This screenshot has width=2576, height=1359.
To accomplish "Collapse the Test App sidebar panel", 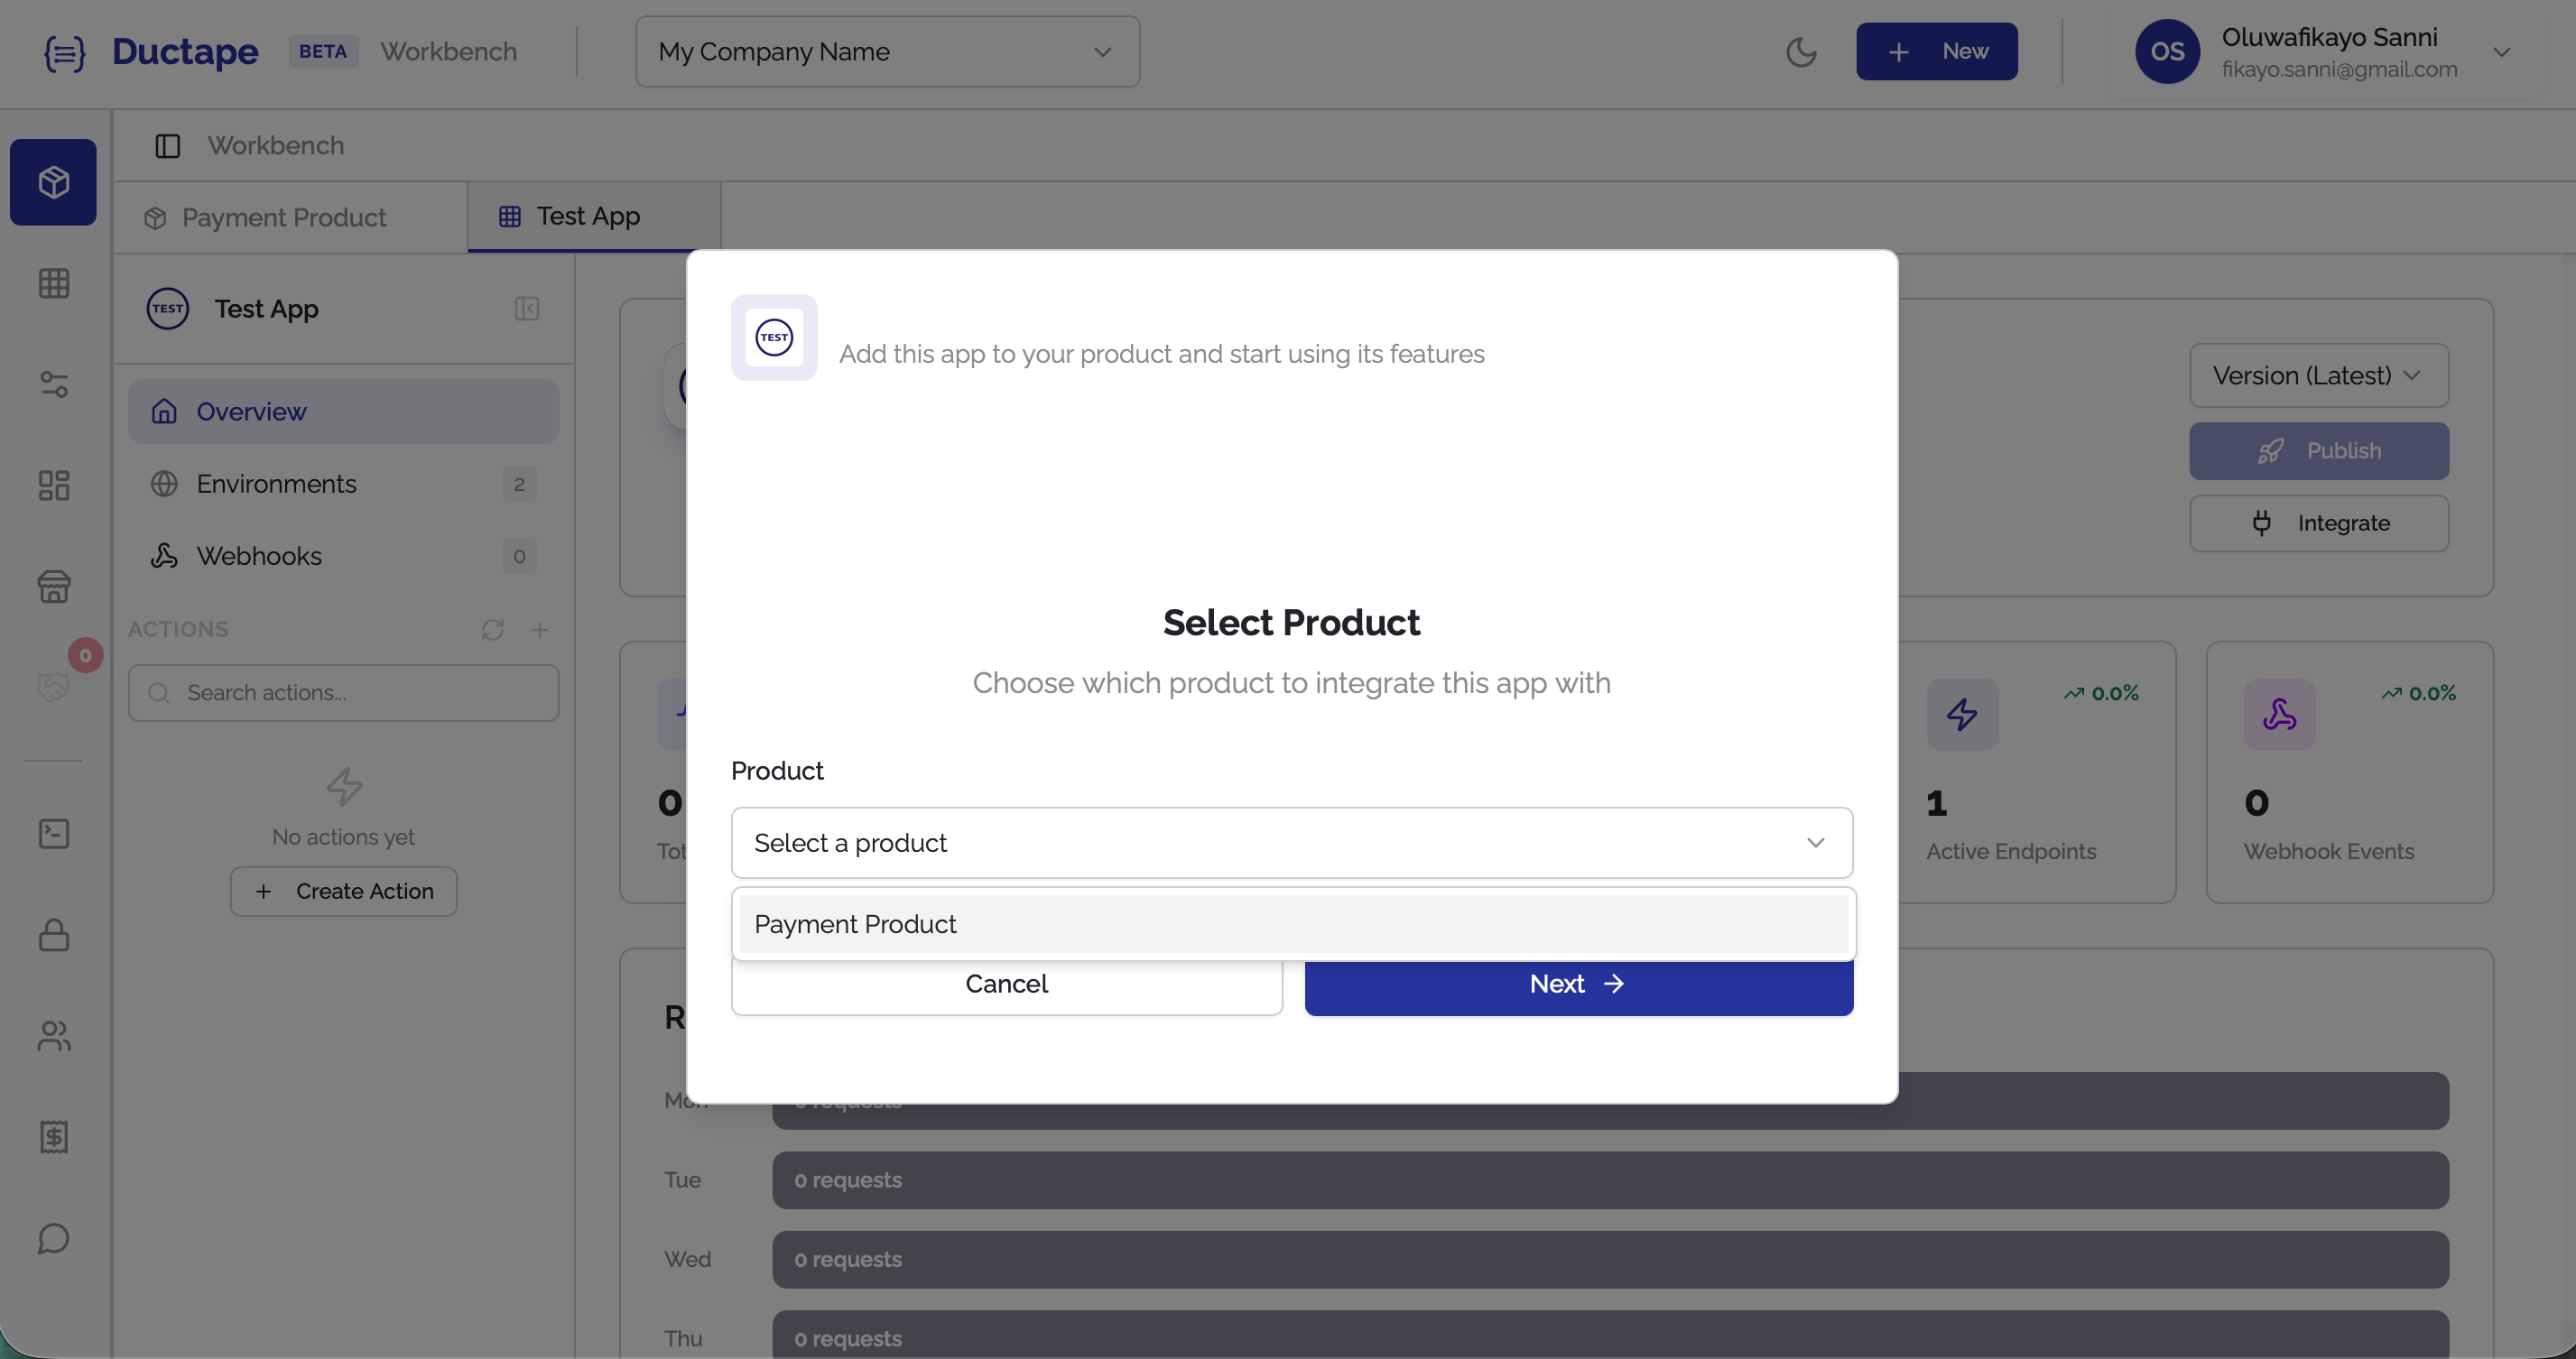I will (527, 308).
